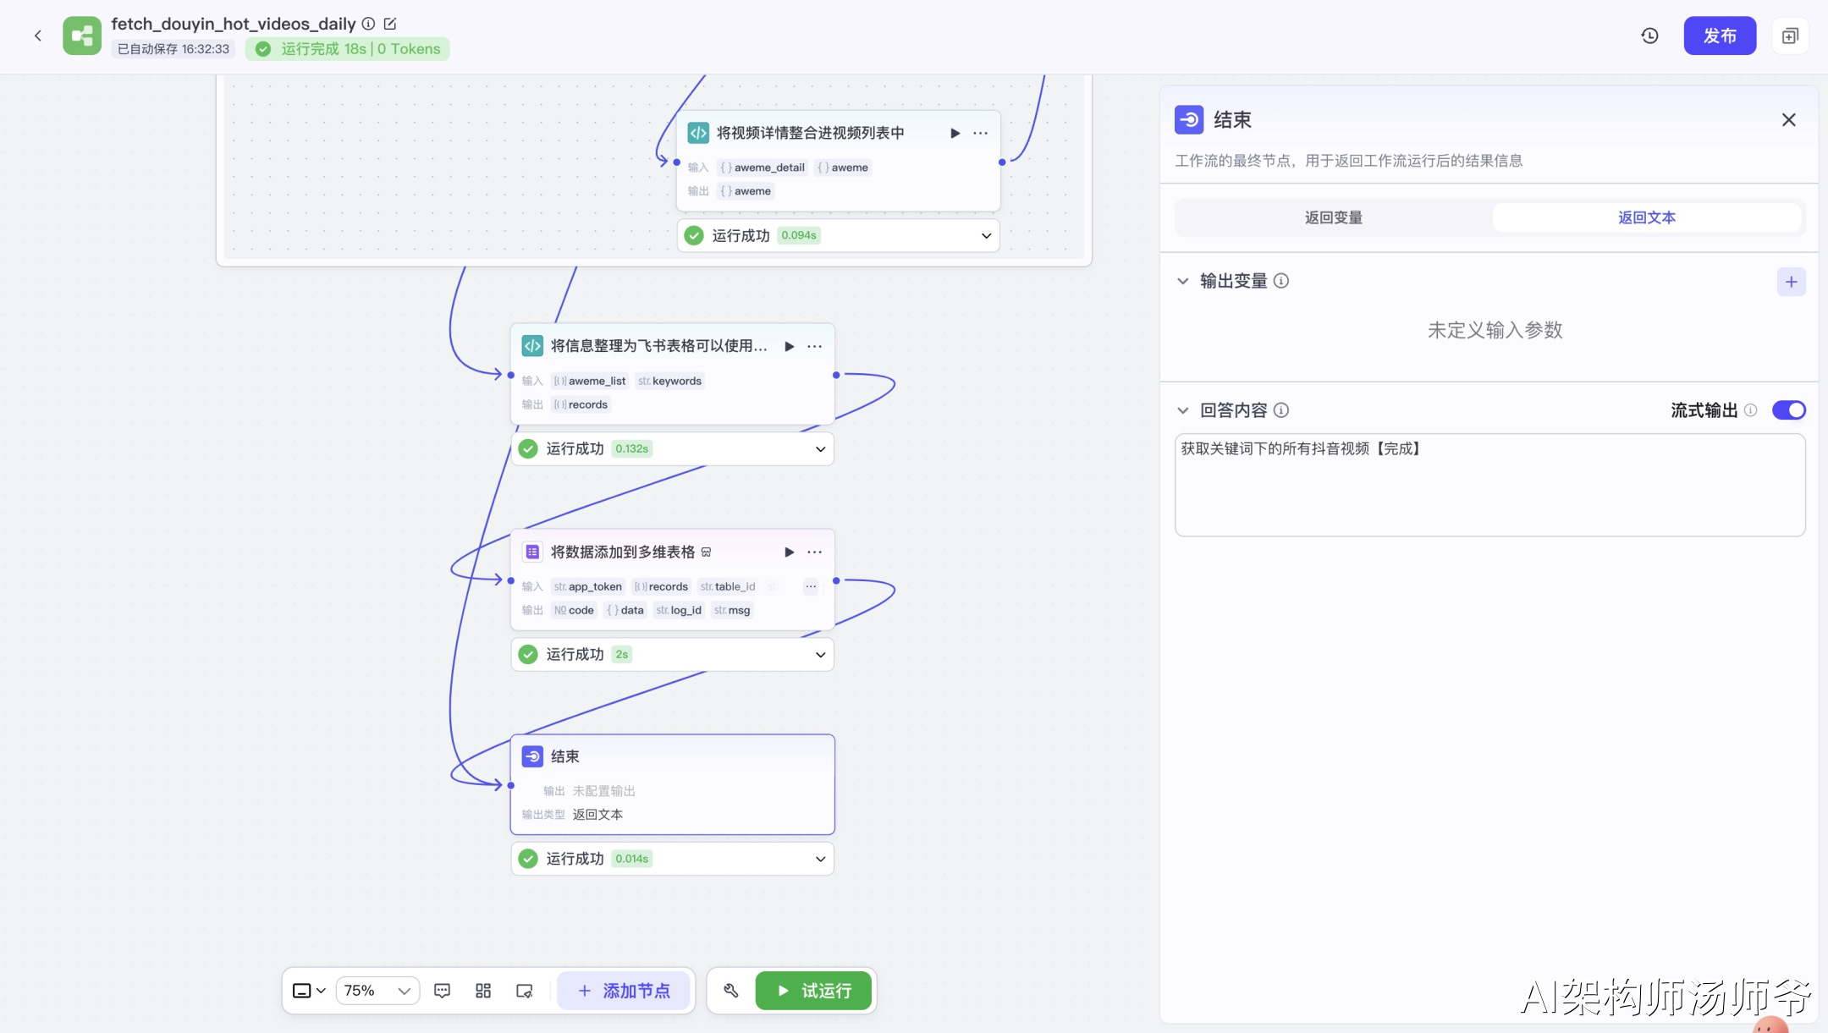1828x1033 pixels.
Task: Run the 将数据添加到多维表格 node play icon
Action: tap(789, 552)
